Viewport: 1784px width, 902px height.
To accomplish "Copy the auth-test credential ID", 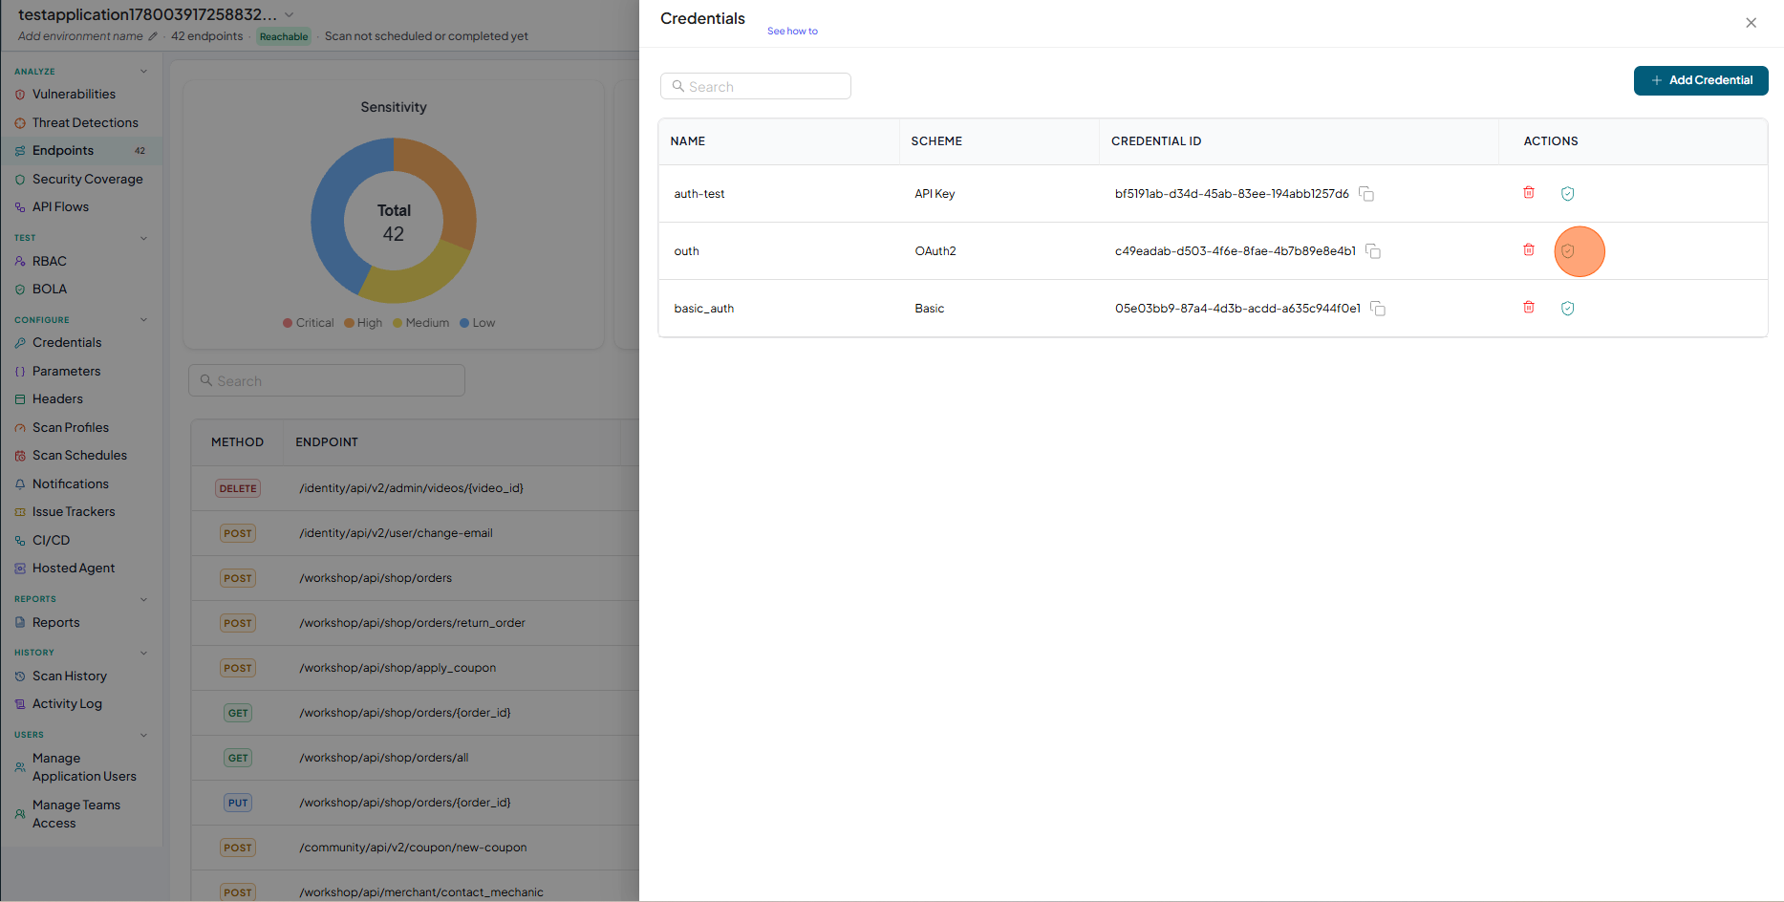I will (x=1366, y=194).
